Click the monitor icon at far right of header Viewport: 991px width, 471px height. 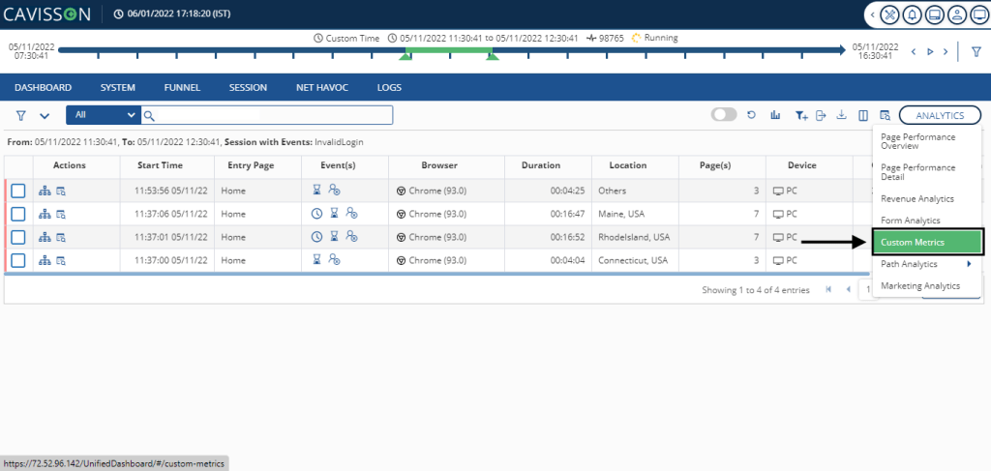(x=977, y=15)
